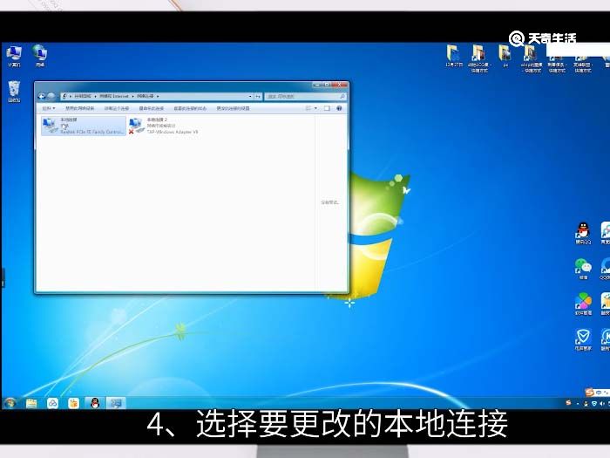Open the Network desktop icon
Screen dimensions: 610x458
tap(40, 56)
